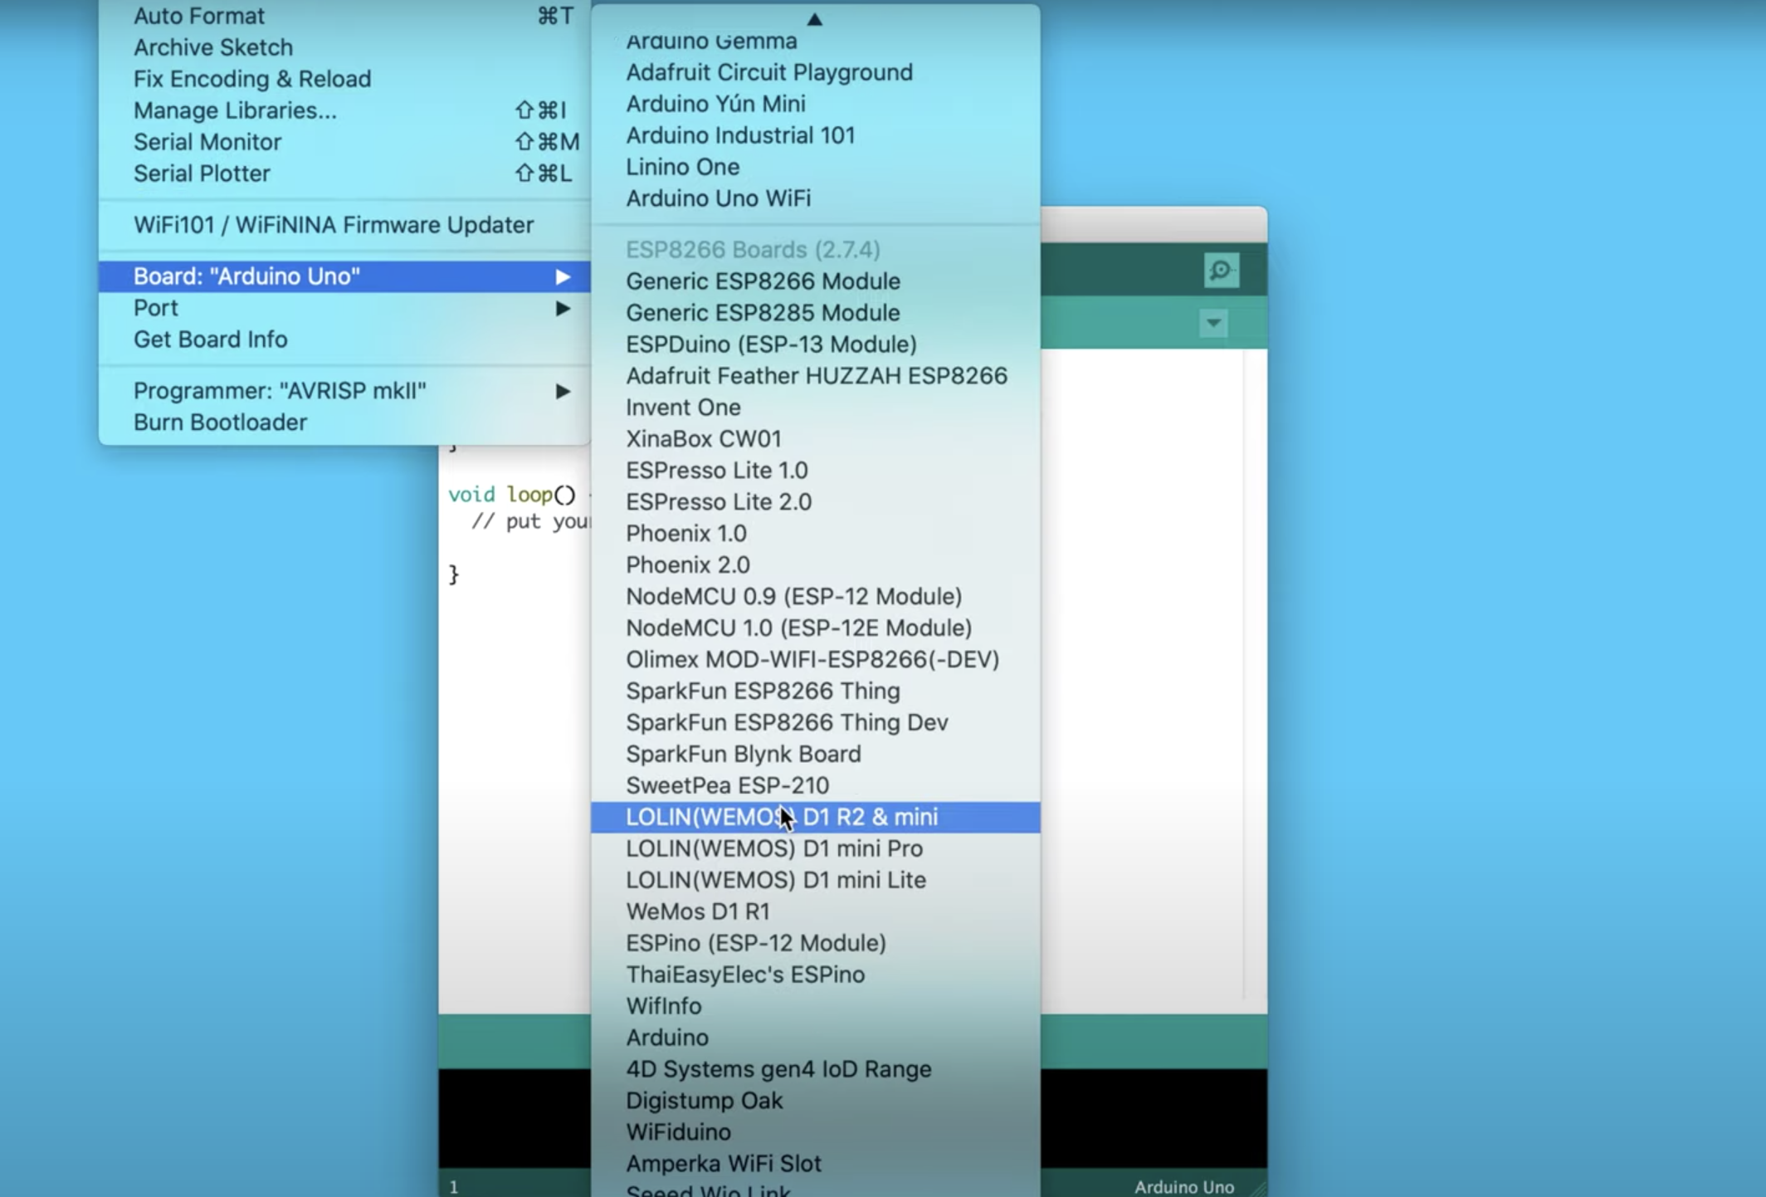Click "Get Board Info"
Screen dimensions: 1766x1197
point(210,339)
